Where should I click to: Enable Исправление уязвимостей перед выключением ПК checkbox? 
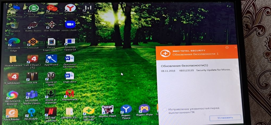click(165, 109)
